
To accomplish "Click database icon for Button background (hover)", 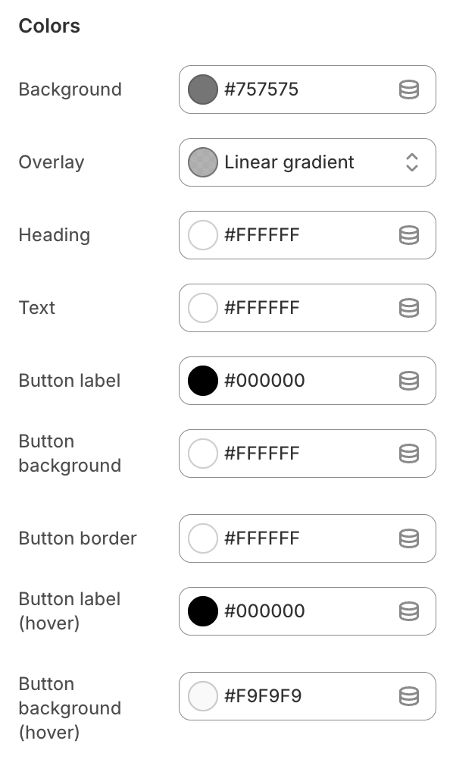I will [x=409, y=696].
